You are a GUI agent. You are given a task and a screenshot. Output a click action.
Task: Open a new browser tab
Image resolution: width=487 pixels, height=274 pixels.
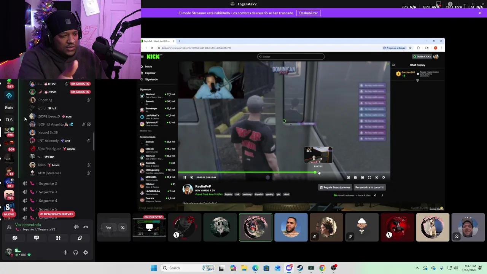pos(179,41)
